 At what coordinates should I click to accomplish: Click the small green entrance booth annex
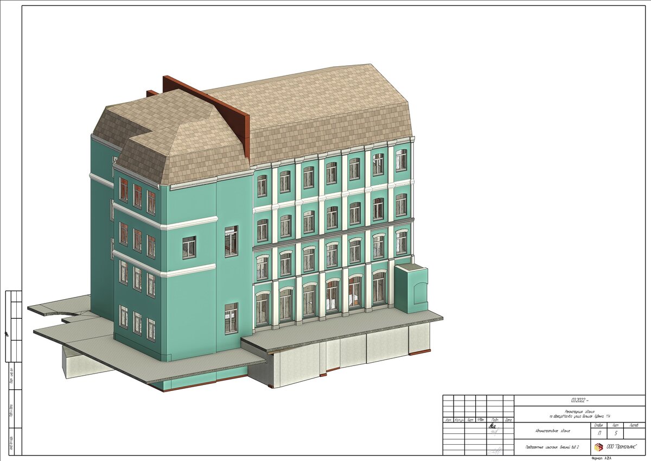[x=411, y=288]
